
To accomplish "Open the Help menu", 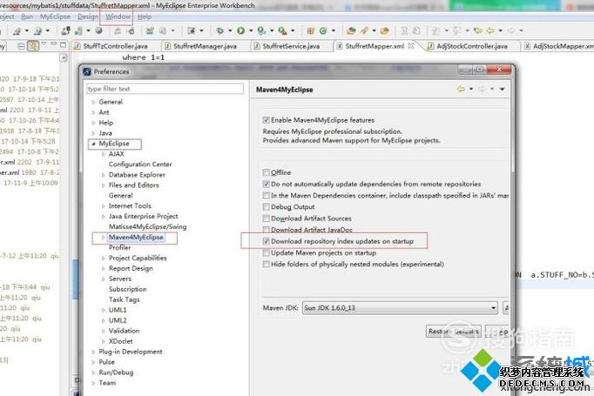I will coord(145,17).
